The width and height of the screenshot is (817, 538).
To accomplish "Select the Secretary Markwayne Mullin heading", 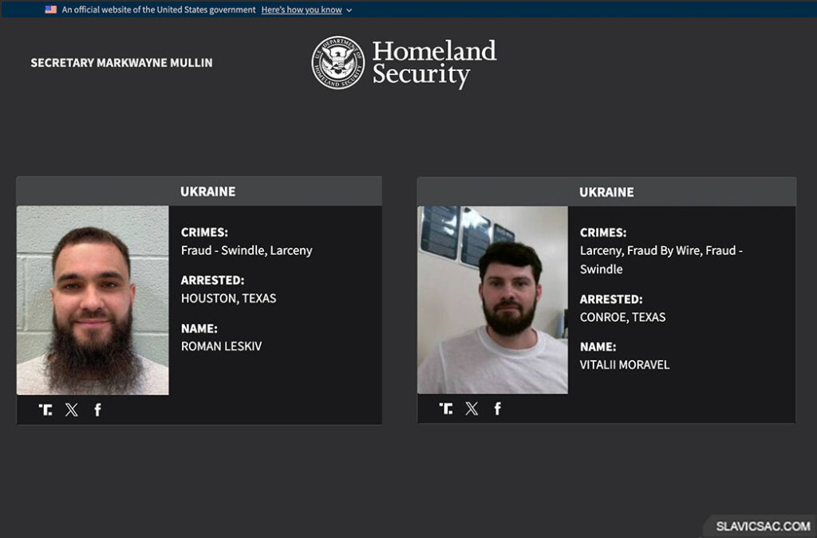I will [121, 62].
